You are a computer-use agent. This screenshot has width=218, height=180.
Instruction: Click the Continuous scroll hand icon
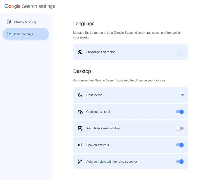(80, 112)
